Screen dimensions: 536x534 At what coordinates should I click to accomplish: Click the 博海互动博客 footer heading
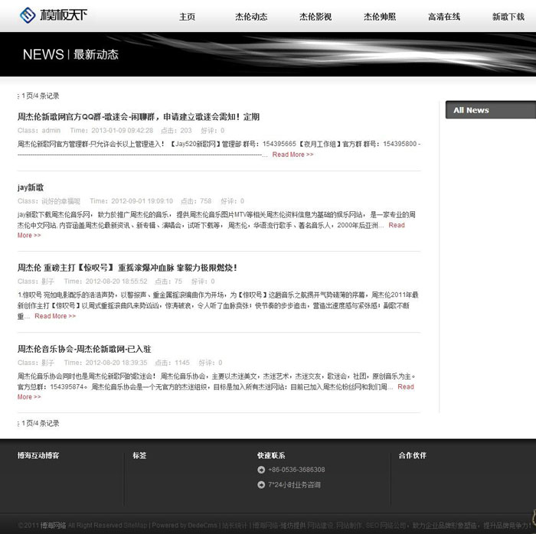(x=38, y=455)
